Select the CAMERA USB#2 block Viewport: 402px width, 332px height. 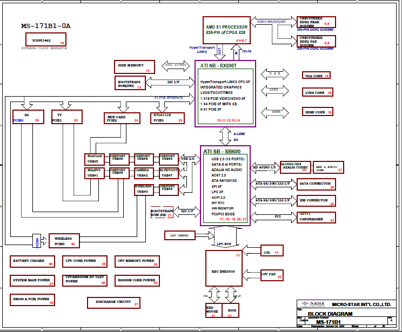click(144, 173)
